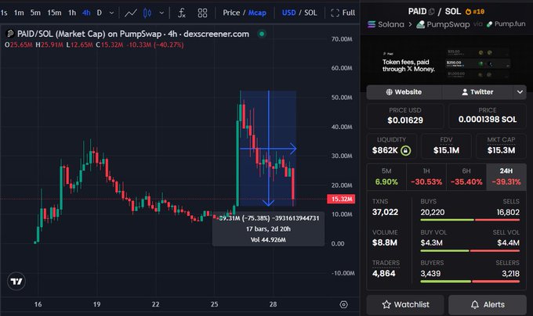Open the chart layout grid icon
533x316 pixels.
coord(202,13)
